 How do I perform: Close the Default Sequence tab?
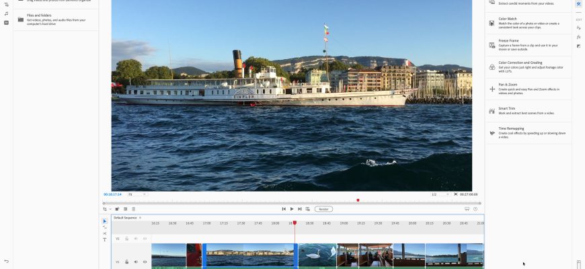(141, 217)
